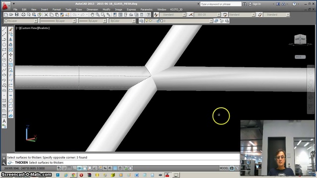Open the Layer Properties Manager icon
The width and height of the screenshot is (317, 178).
(142, 21)
